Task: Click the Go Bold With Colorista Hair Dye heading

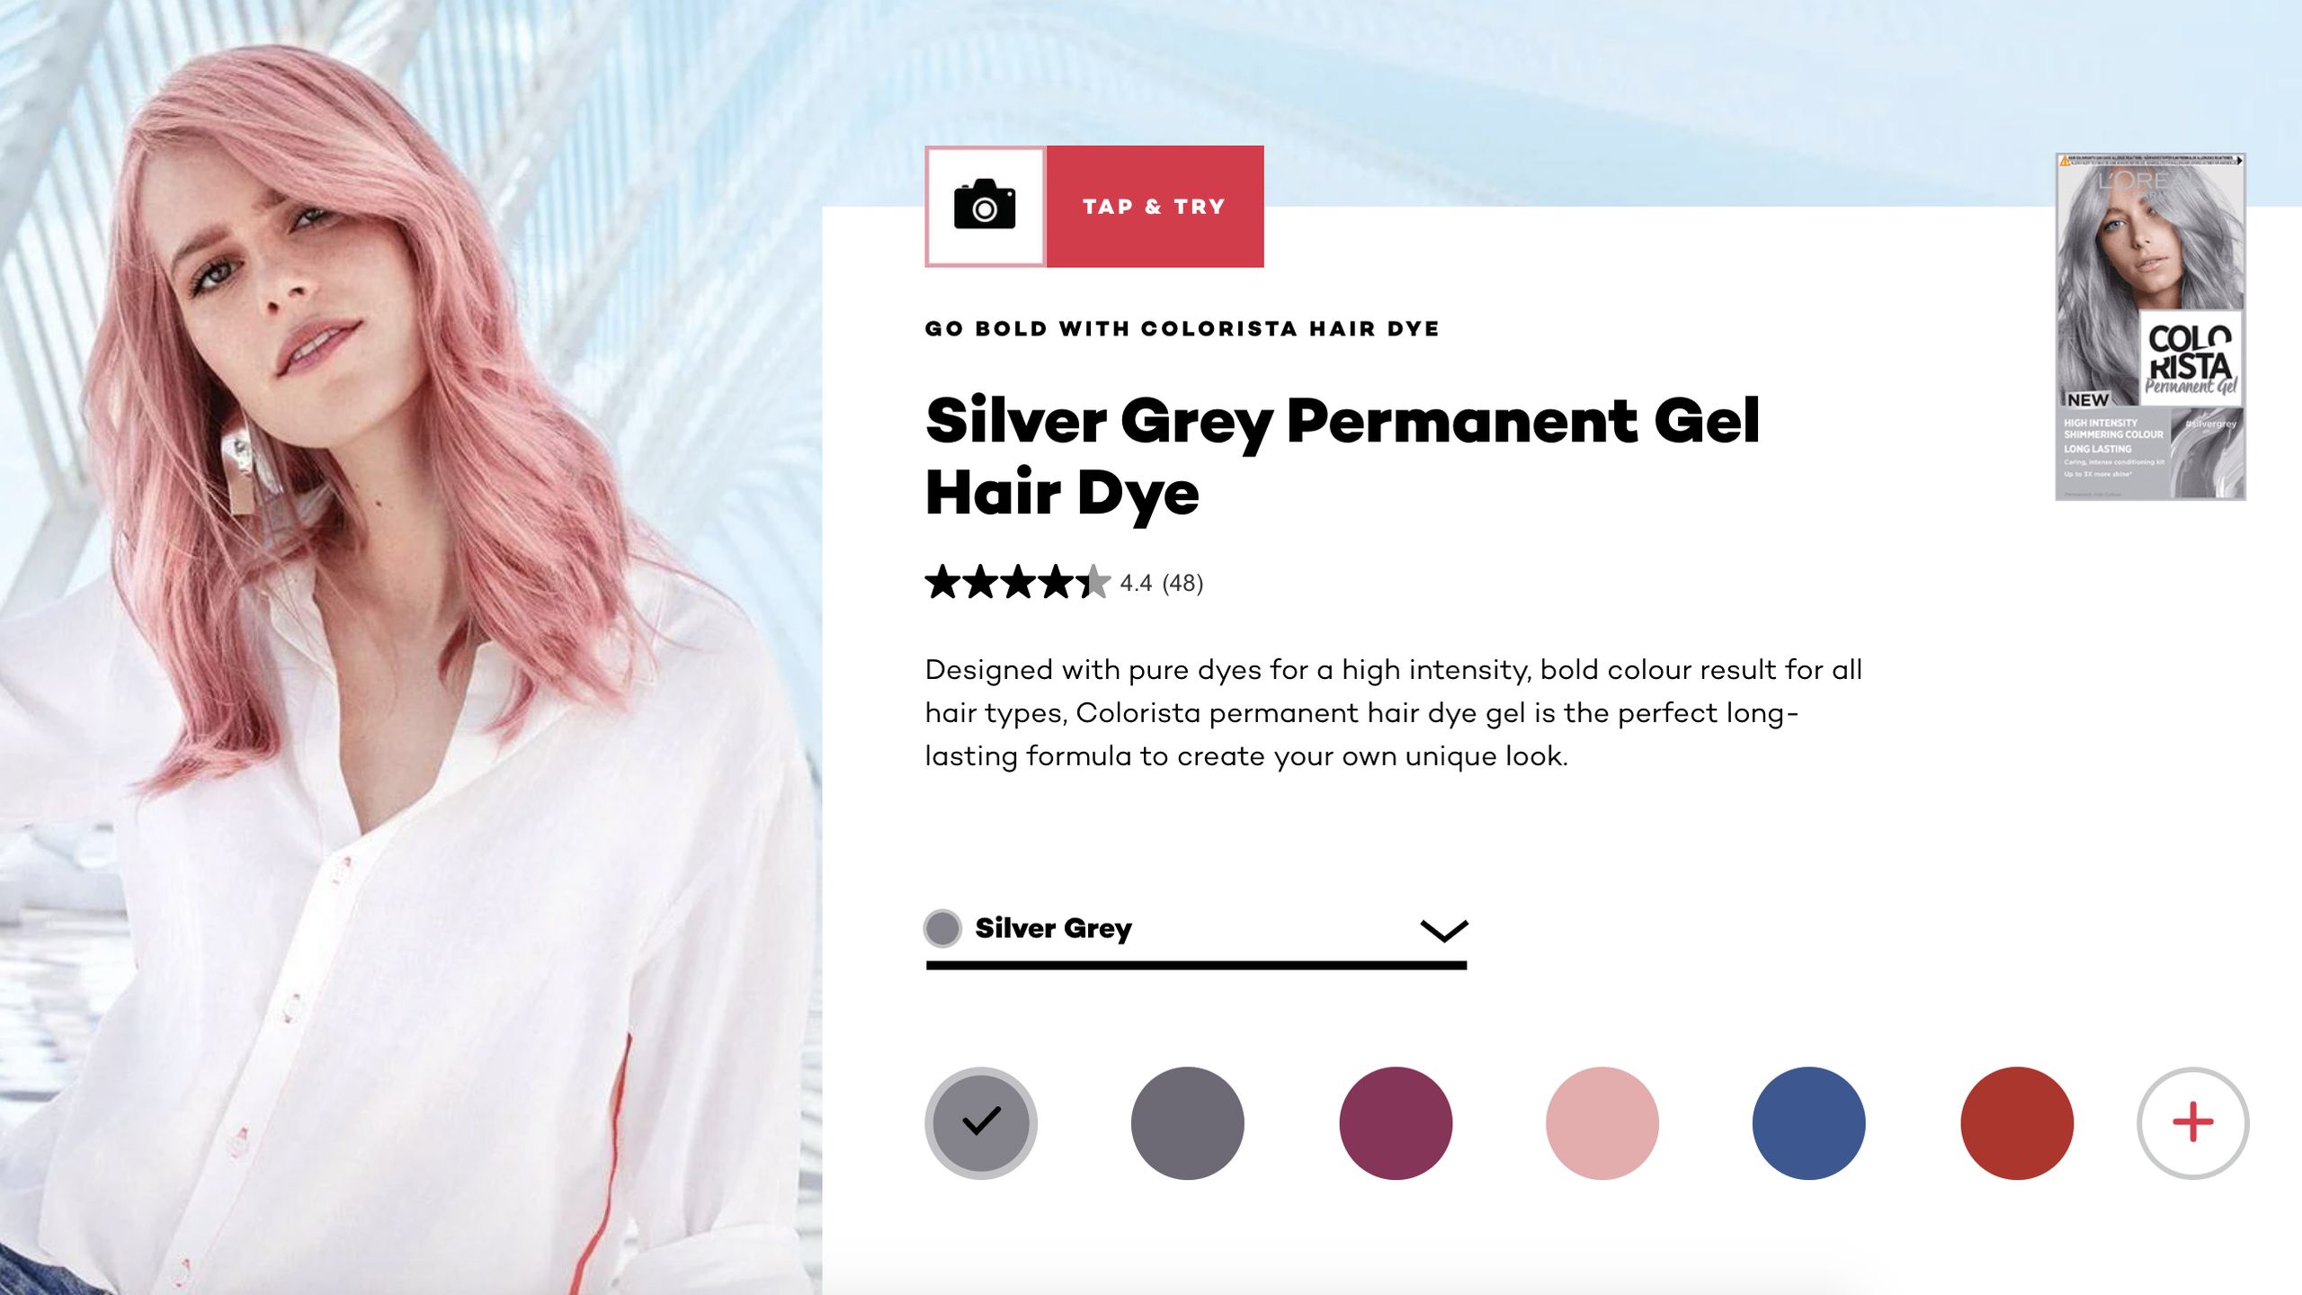Action: [x=1182, y=328]
